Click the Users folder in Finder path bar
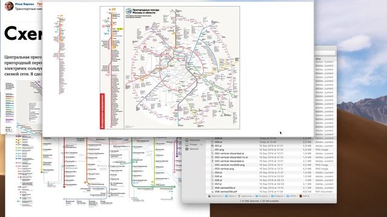Viewport: 387px width, 217px height. click(230, 196)
